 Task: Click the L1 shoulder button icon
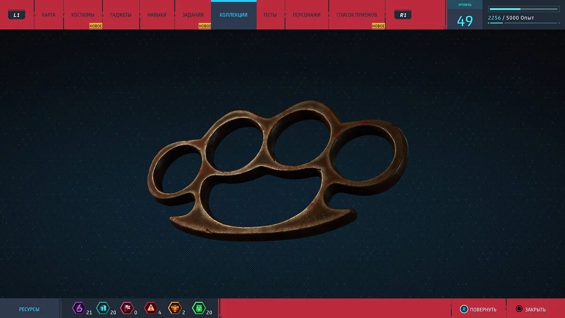click(16, 15)
